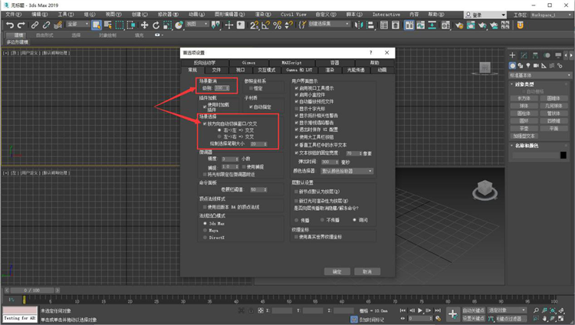Click the black object color swatch

pyautogui.click(x=563, y=155)
